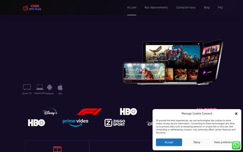
Task: Open the Accueil menu item
Action: pos(132,7)
